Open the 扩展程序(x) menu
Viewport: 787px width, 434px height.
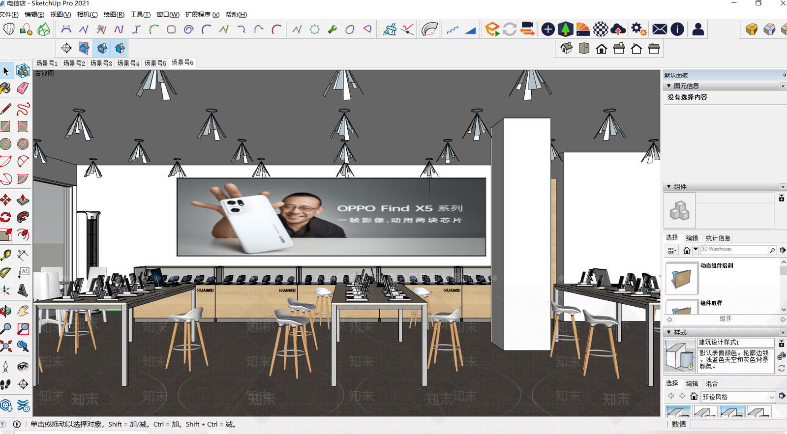click(202, 15)
